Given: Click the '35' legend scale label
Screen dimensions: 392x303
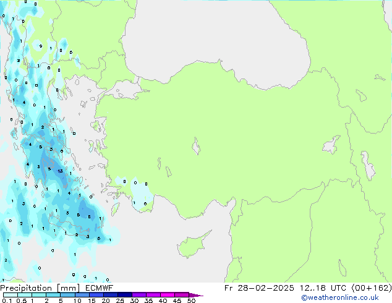Looking at the screenshot, I should (148, 301).
